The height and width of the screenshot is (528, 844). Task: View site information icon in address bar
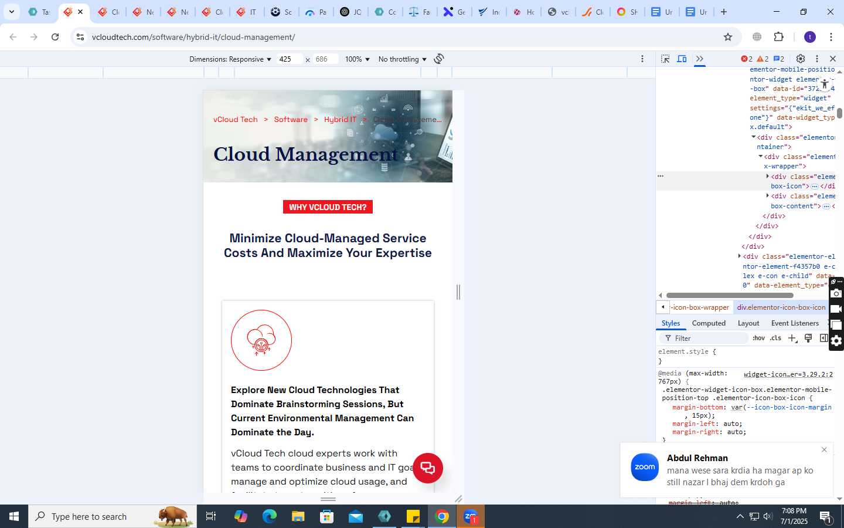click(x=80, y=37)
